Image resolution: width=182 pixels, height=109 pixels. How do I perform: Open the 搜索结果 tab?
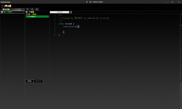click(x=38, y=81)
